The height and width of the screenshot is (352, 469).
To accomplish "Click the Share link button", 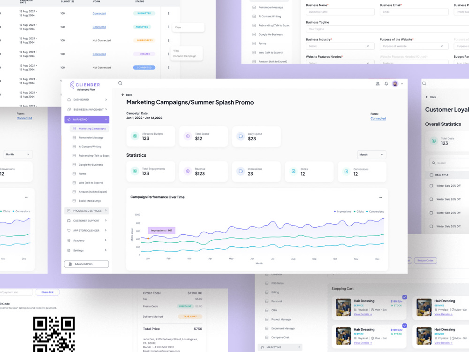I will click(47, 292).
